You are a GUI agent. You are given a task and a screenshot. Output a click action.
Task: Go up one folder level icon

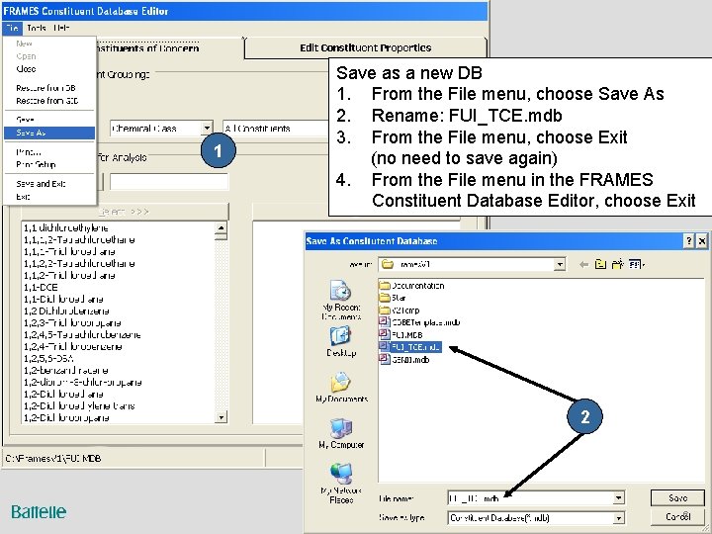tap(600, 264)
